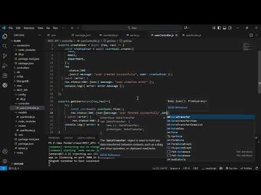Open the View menu

coord(40,28)
